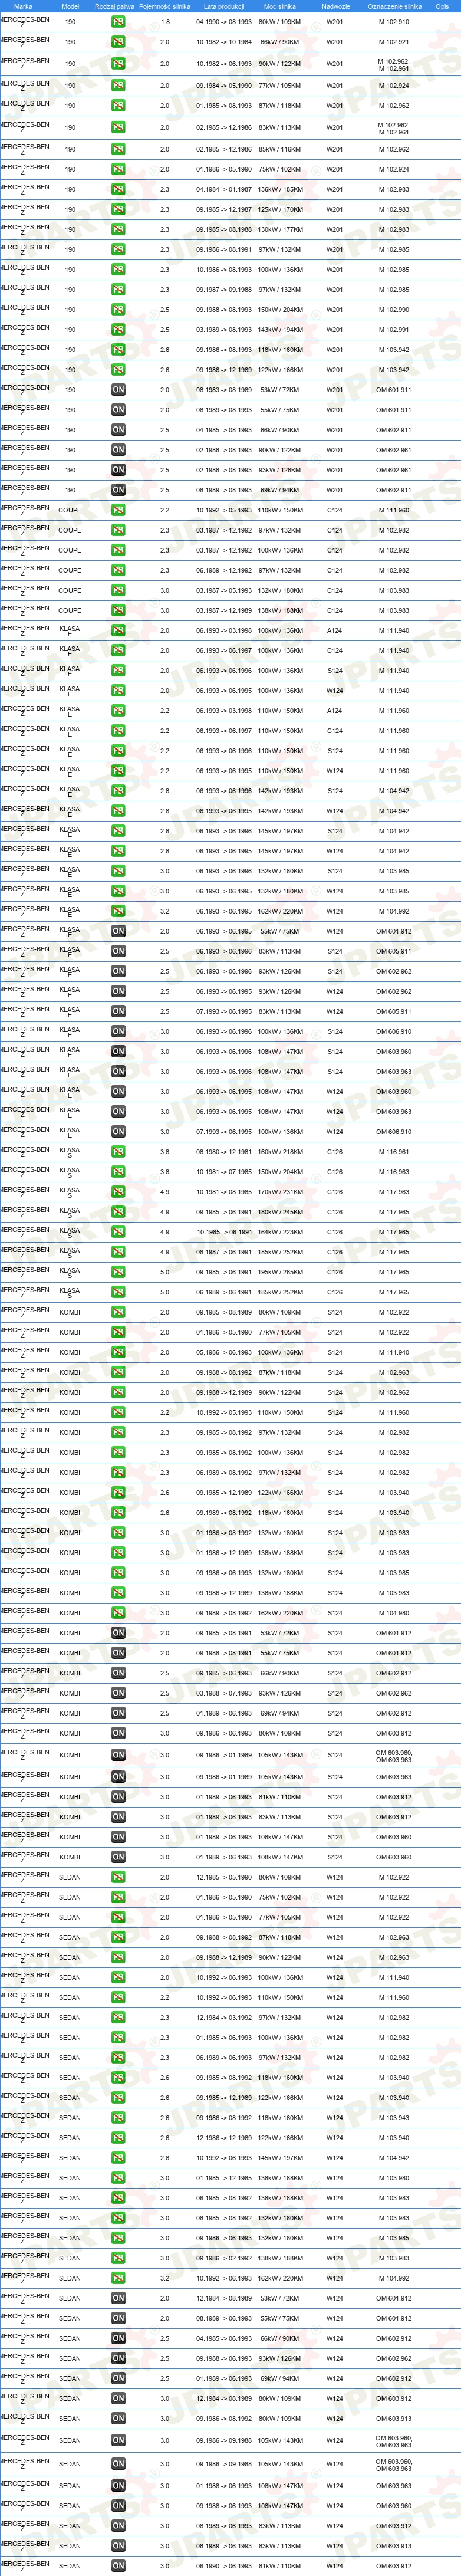The image size is (461, 2576).
Task: Click the diesel icon in the KLASA E 55kW / 75KM row
Action: pyautogui.click(x=118, y=931)
